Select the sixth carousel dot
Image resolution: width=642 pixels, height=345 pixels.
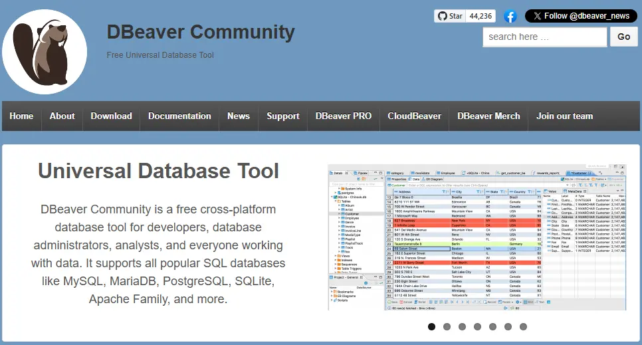pos(508,326)
